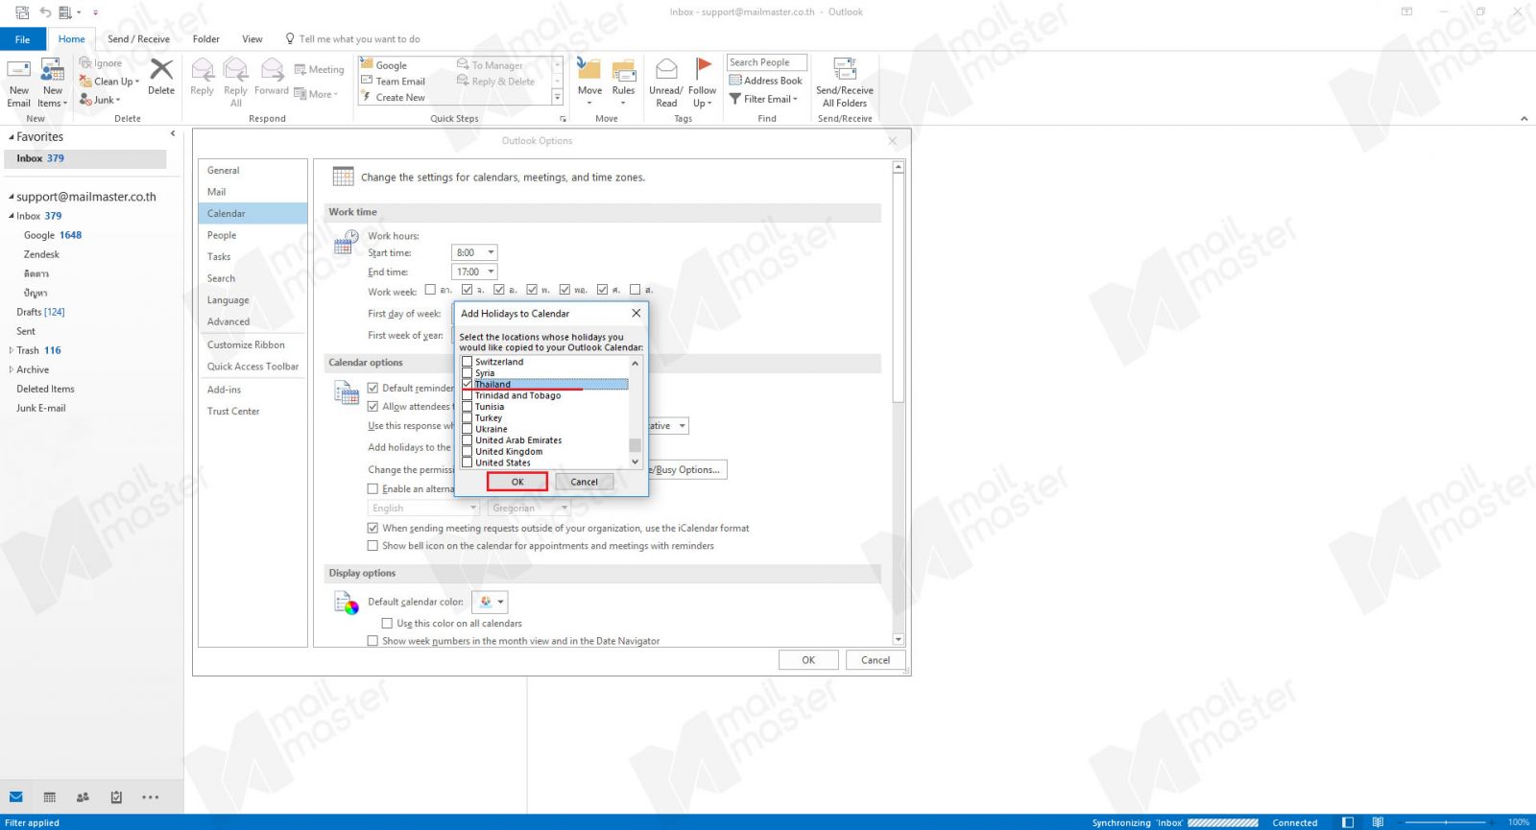Screen dimensions: 1536x830
Task: Click Cancel in Outlook Options dialog
Action: tap(876, 660)
